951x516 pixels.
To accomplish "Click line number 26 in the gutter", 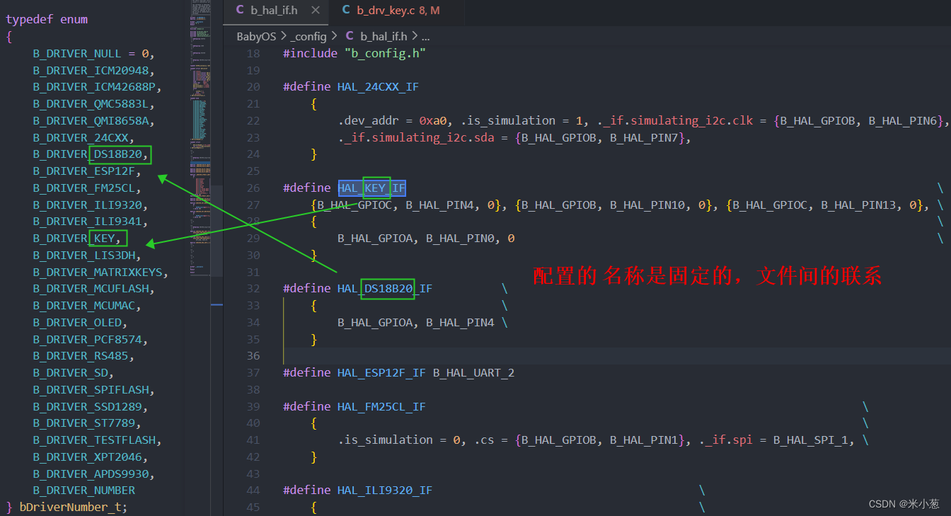I will point(253,188).
